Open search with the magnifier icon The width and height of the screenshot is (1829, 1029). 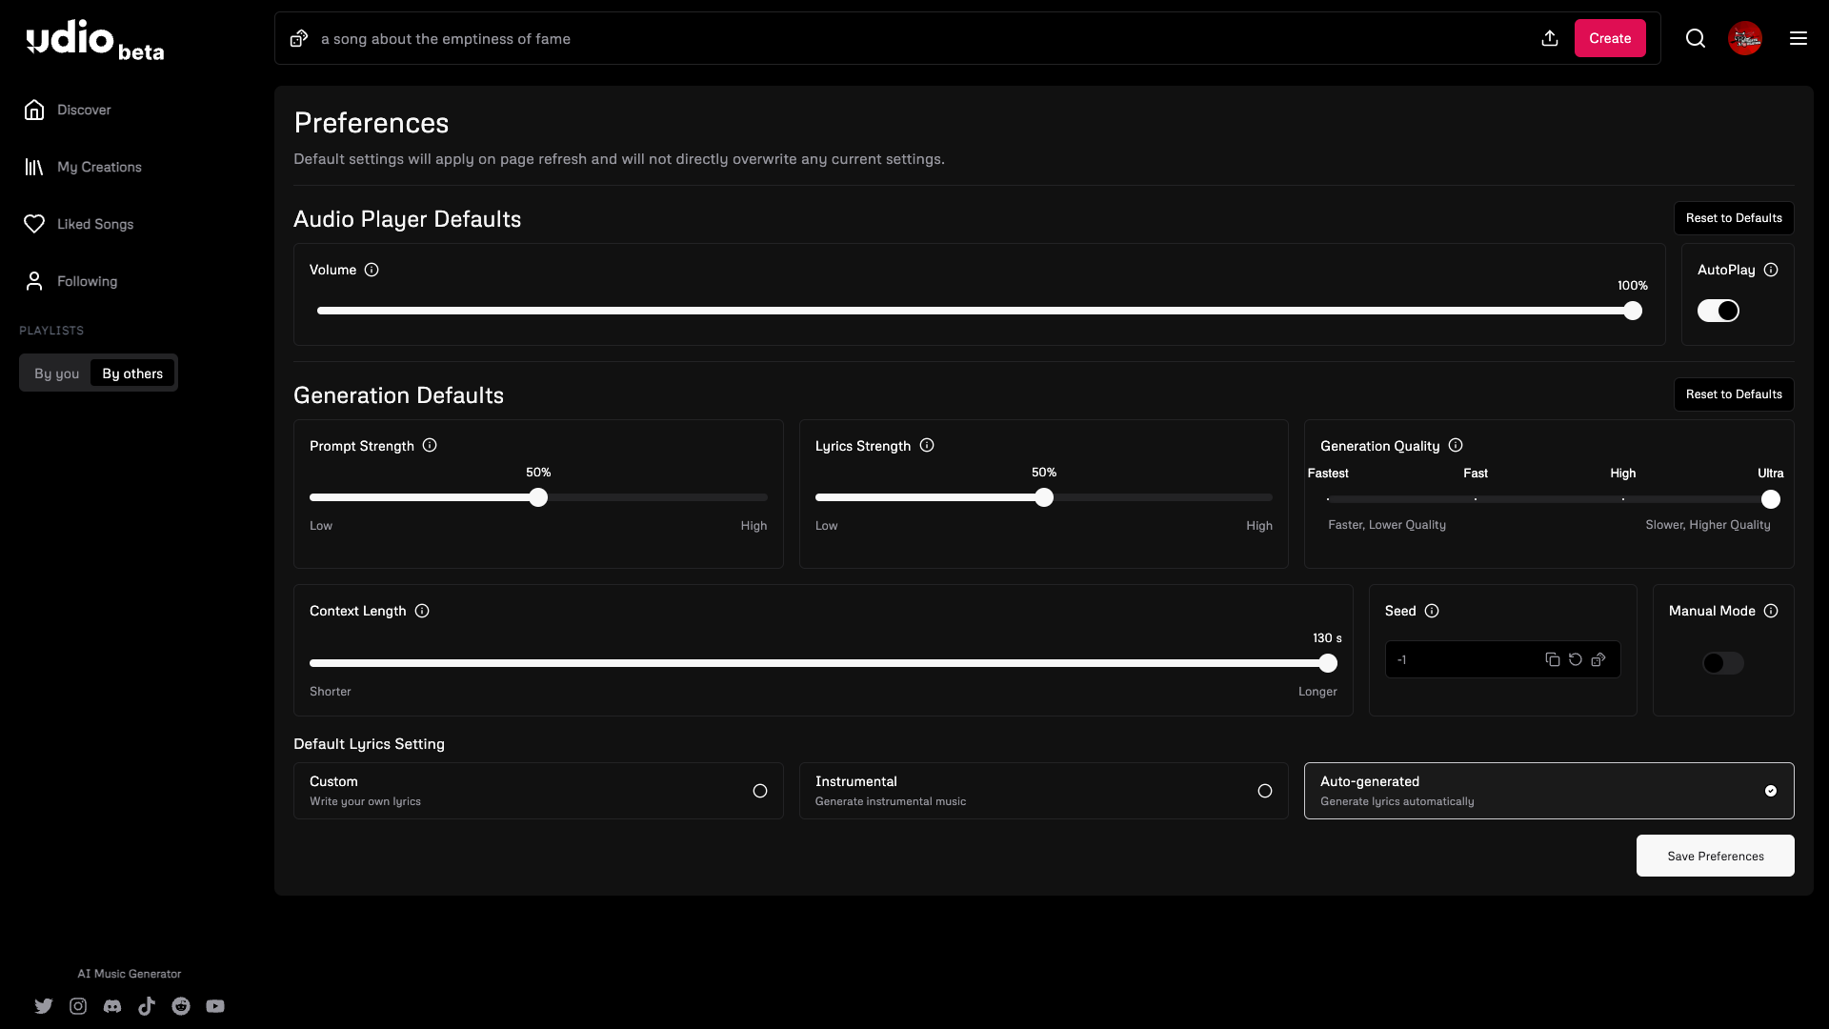coord(1696,38)
